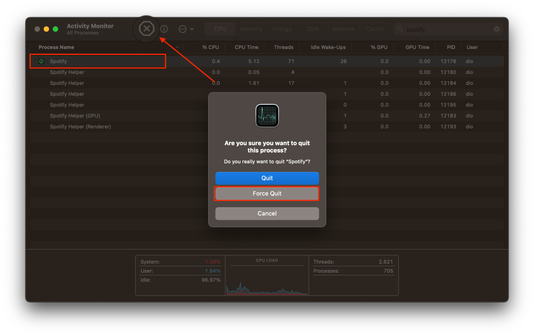Switch to the Network tab

344,29
